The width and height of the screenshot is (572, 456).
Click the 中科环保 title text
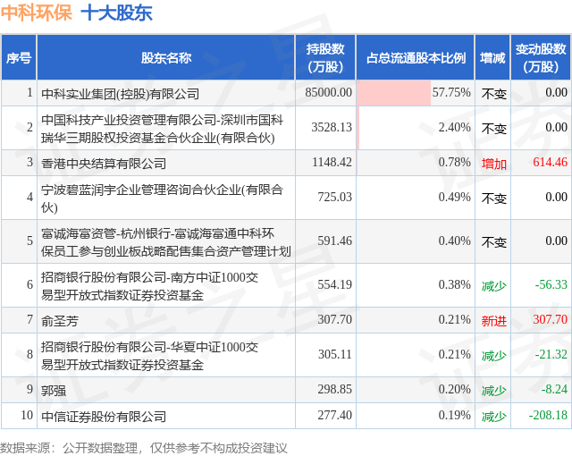tap(36, 13)
